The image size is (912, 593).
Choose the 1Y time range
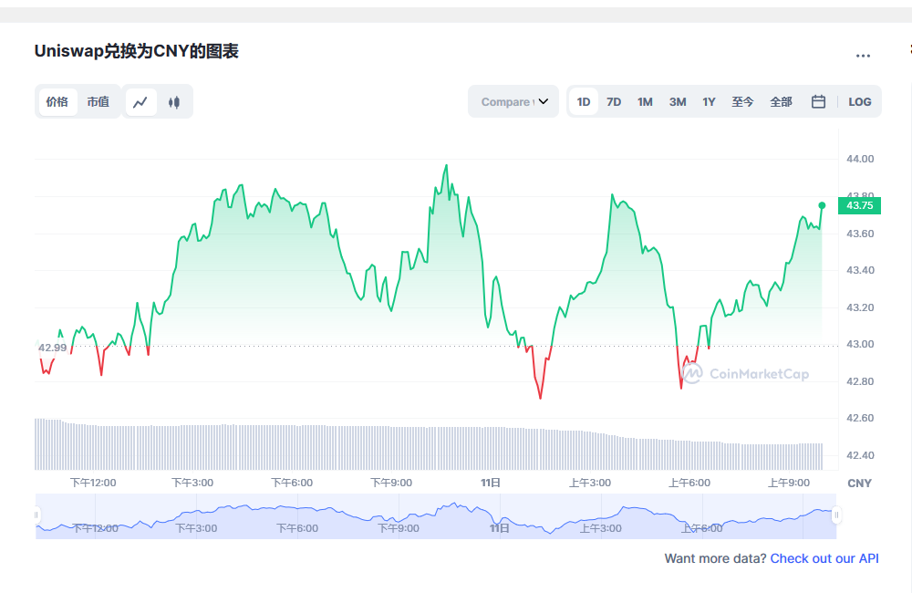[x=709, y=102]
